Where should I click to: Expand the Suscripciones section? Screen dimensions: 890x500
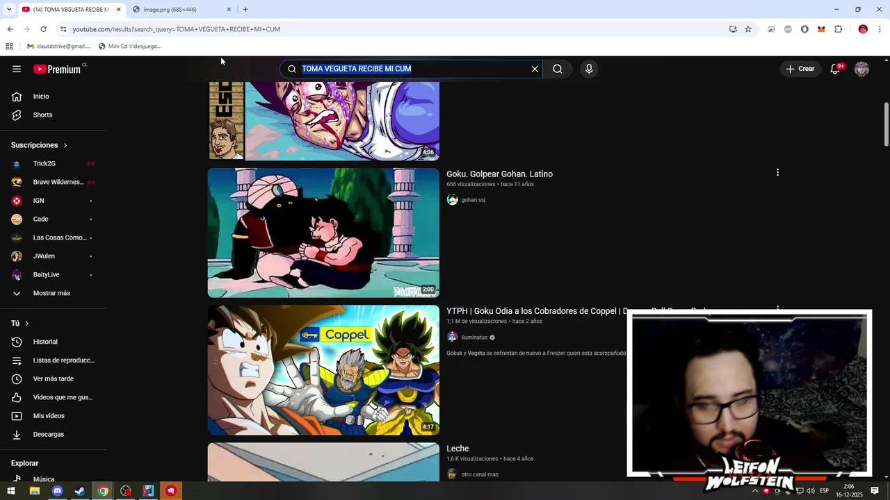(39, 145)
